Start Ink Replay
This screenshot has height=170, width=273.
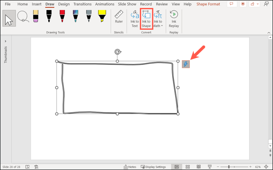pyautogui.click(x=174, y=19)
